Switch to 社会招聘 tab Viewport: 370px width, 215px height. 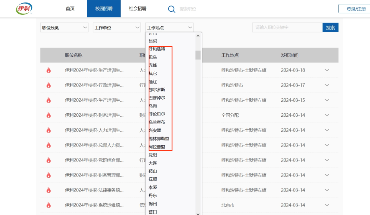(138, 9)
